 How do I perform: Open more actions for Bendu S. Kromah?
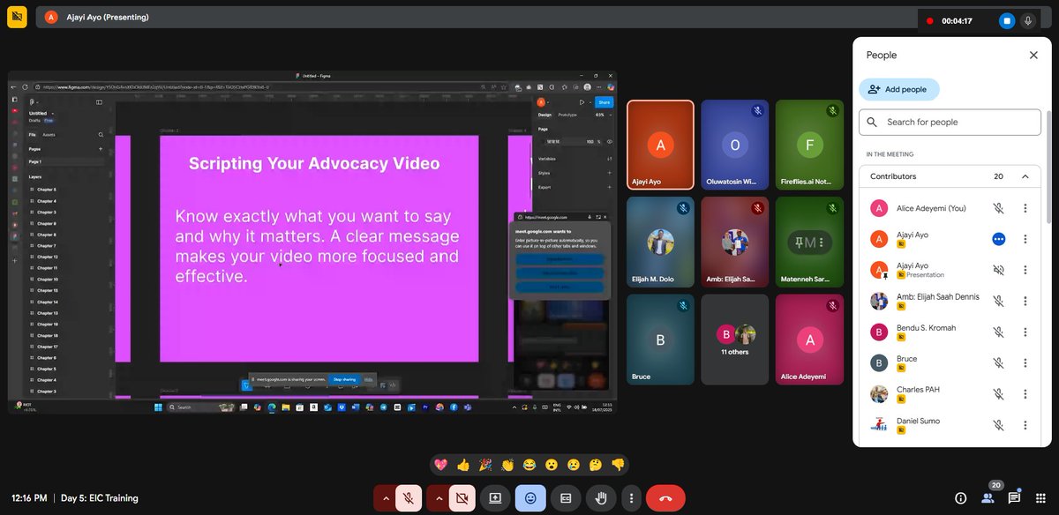click(x=1025, y=332)
